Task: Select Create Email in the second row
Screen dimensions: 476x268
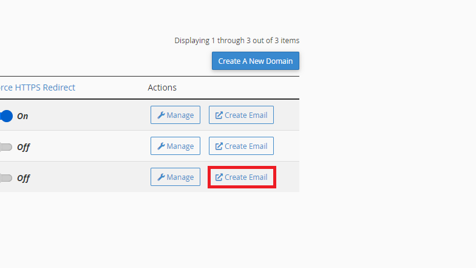Action: click(241, 146)
